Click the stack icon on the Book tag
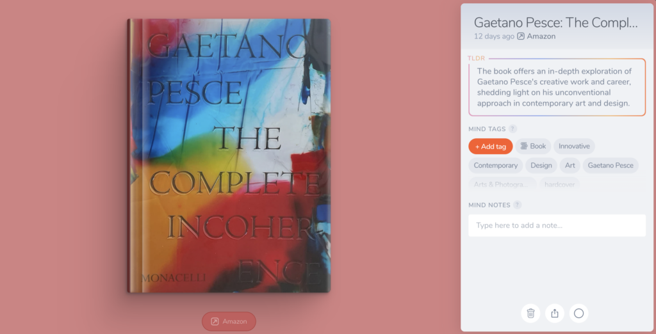656x334 pixels. click(524, 146)
